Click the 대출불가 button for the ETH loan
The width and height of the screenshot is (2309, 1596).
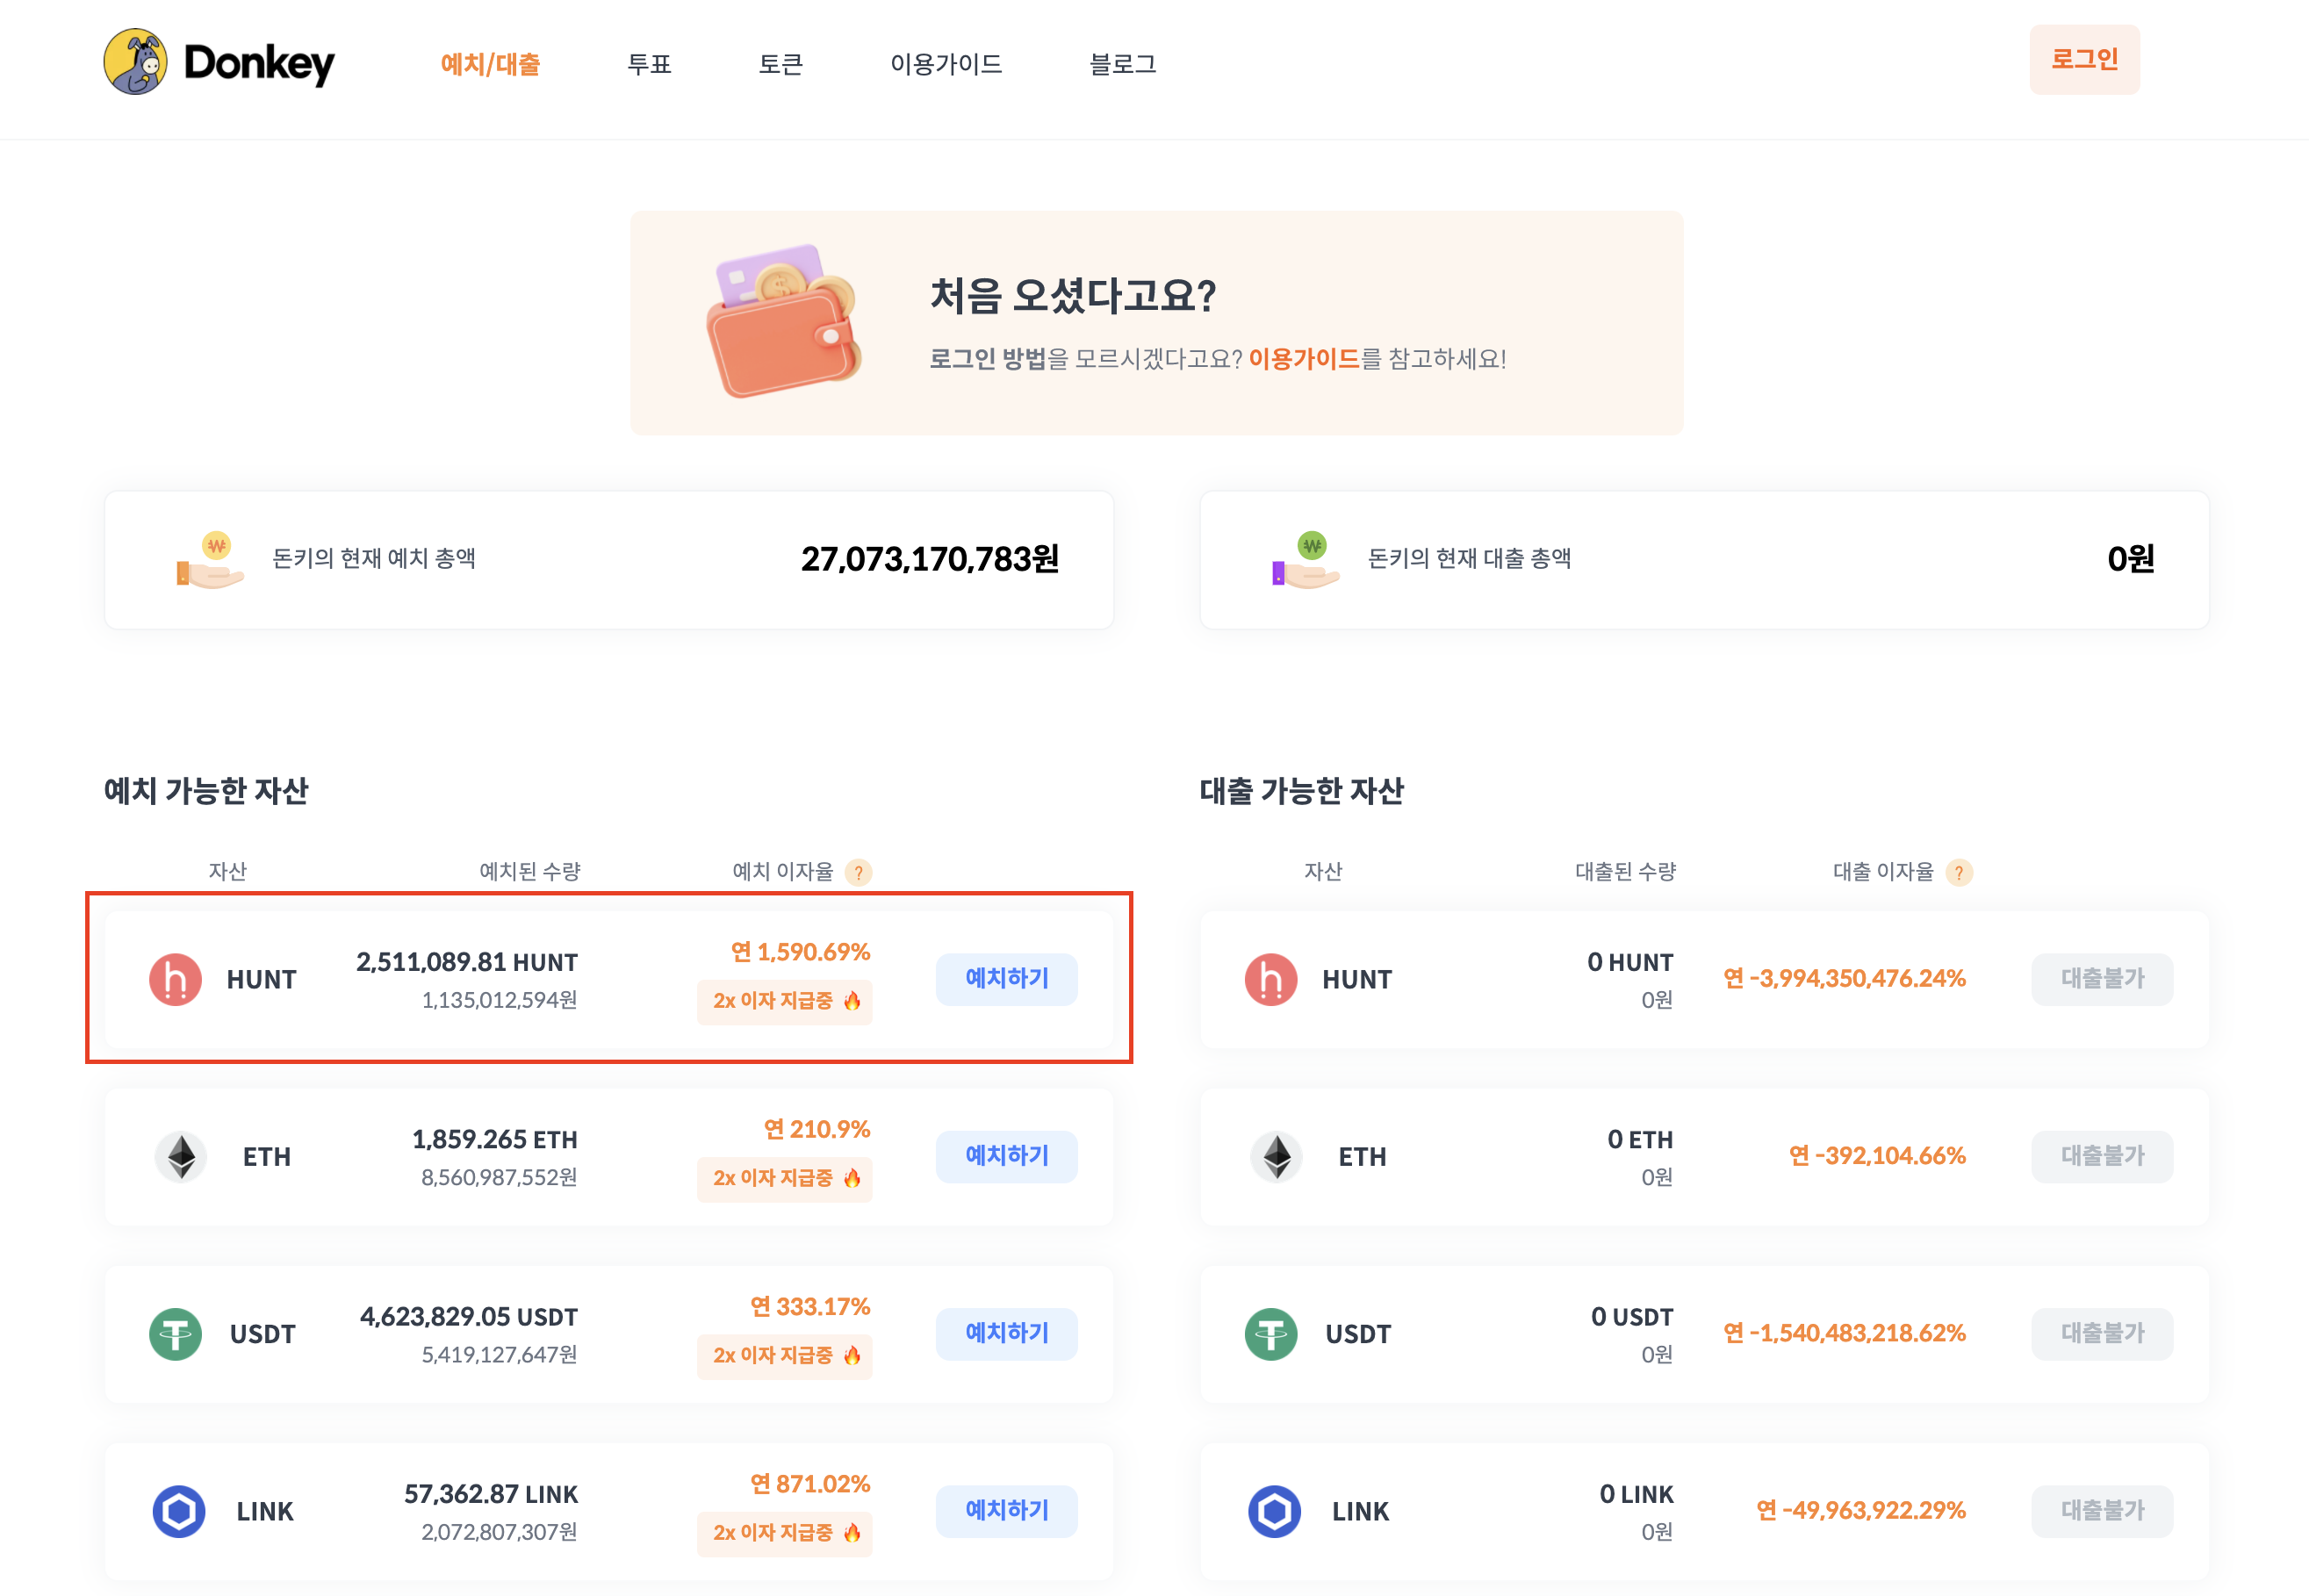click(x=2101, y=1155)
